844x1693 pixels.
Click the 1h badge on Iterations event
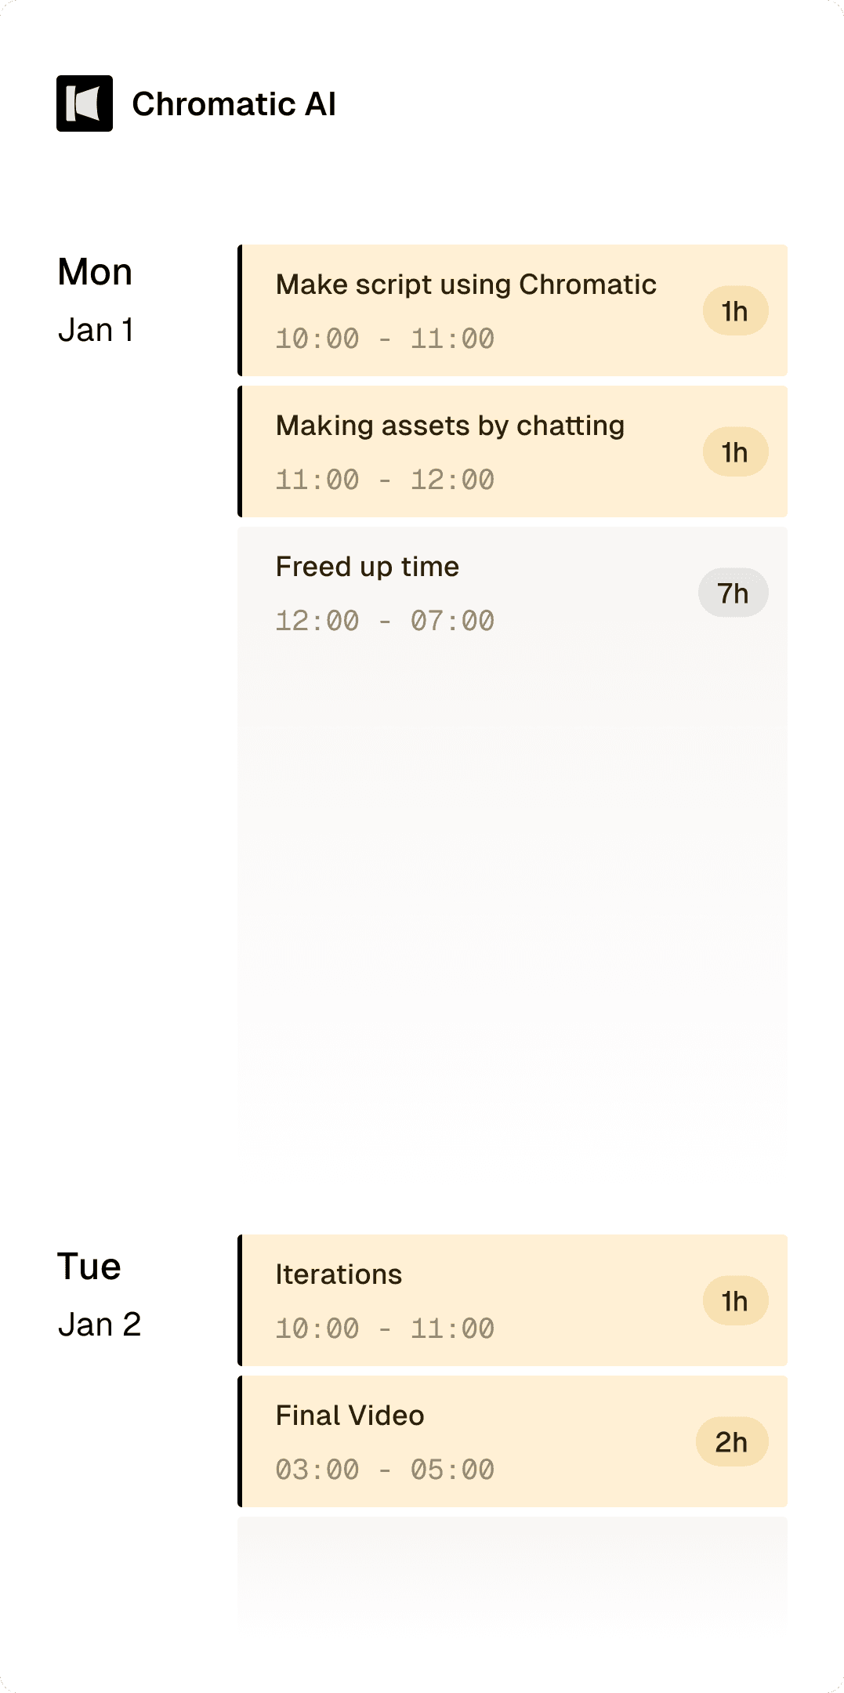734,1301
